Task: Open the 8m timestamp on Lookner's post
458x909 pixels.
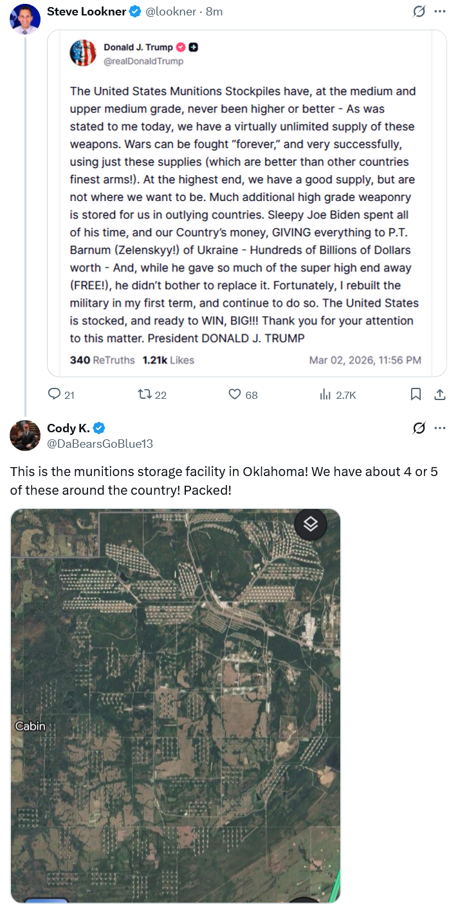Action: pos(214,12)
